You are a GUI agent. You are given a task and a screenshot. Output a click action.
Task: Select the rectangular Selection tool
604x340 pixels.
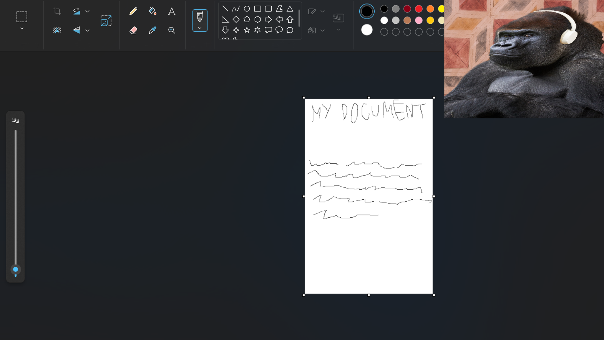(x=22, y=17)
